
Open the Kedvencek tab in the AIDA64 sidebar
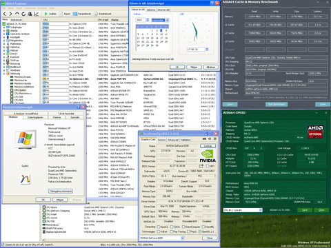(16, 20)
